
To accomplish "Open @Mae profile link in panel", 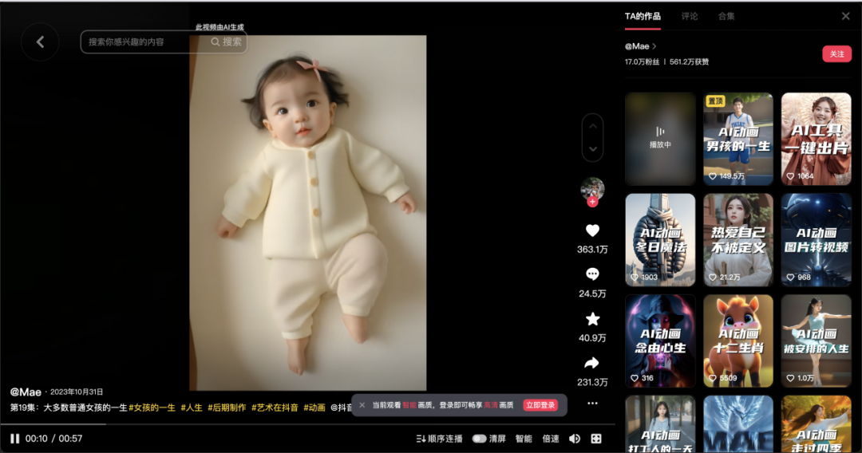I will tap(640, 47).
